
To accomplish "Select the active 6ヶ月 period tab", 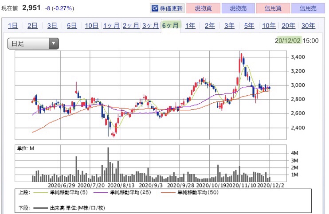I will tap(171, 26).
